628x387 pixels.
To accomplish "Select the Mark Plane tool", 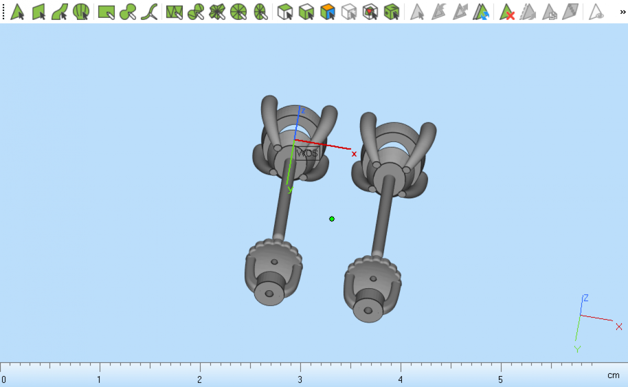I will [x=39, y=12].
